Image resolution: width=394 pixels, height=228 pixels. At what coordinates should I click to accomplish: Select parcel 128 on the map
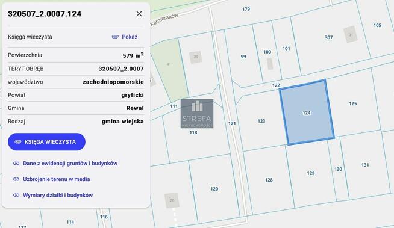[269, 180]
